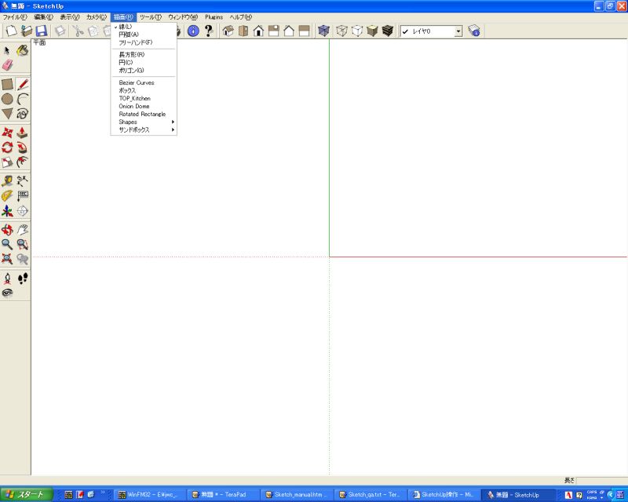Click the length measurement input box
Screen dimensions: 628x502
[601, 480]
